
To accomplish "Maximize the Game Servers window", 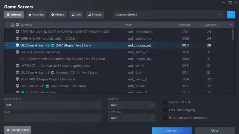I will (x=230, y=2).
